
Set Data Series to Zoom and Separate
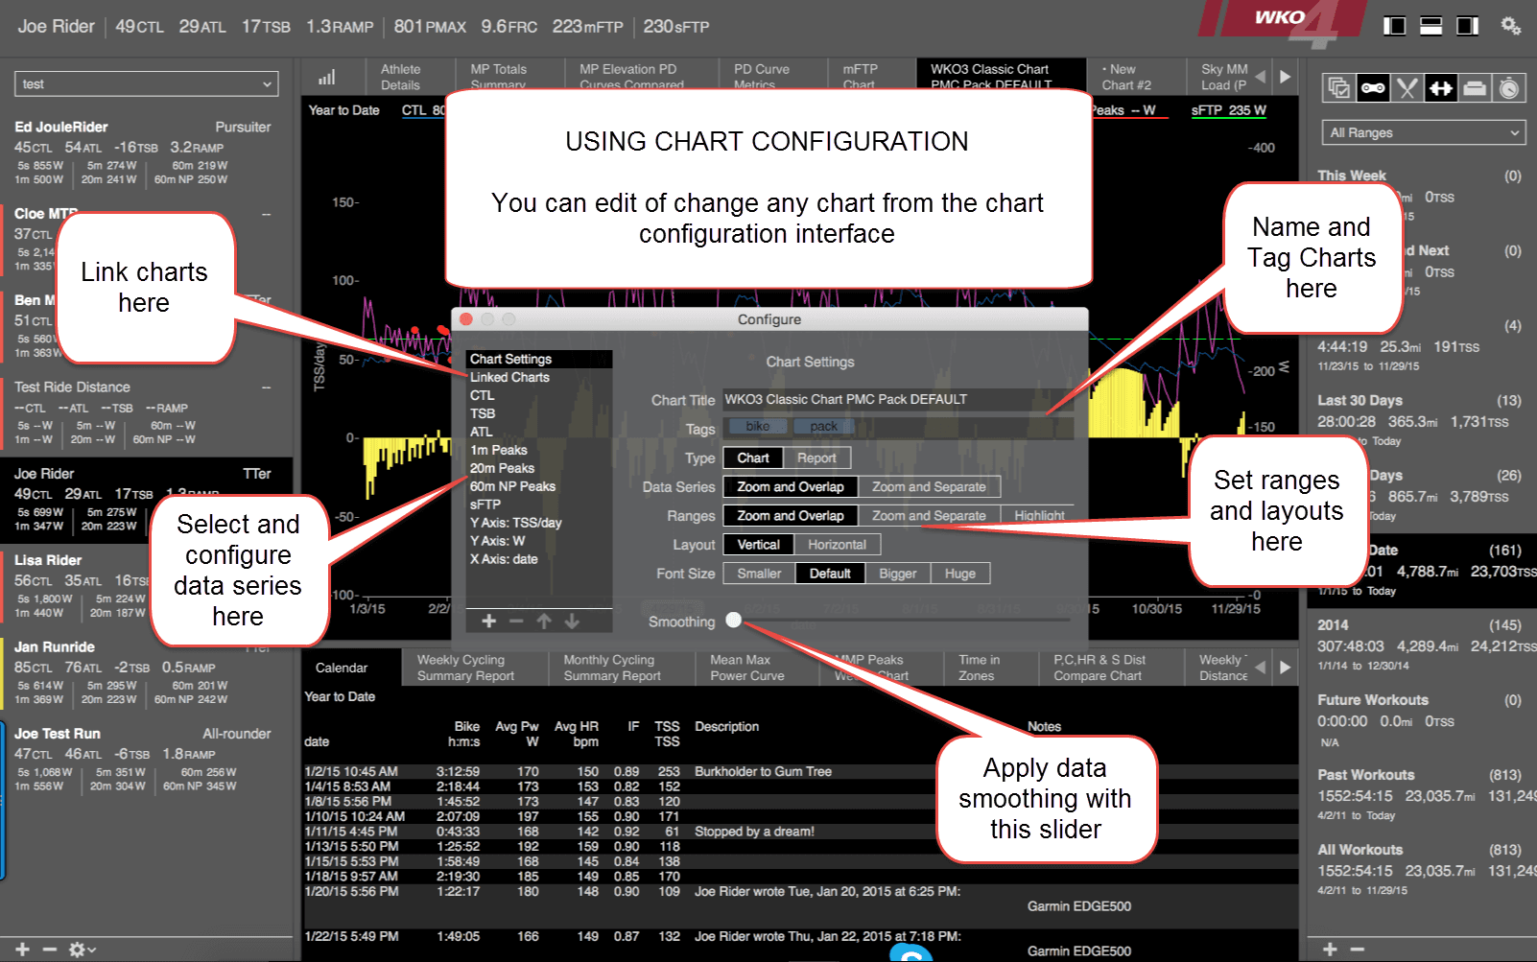pyautogui.click(x=929, y=487)
